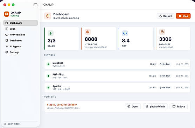195x128 pixels.
Task: Launch phpMyAdmin button
Action: click(155, 106)
